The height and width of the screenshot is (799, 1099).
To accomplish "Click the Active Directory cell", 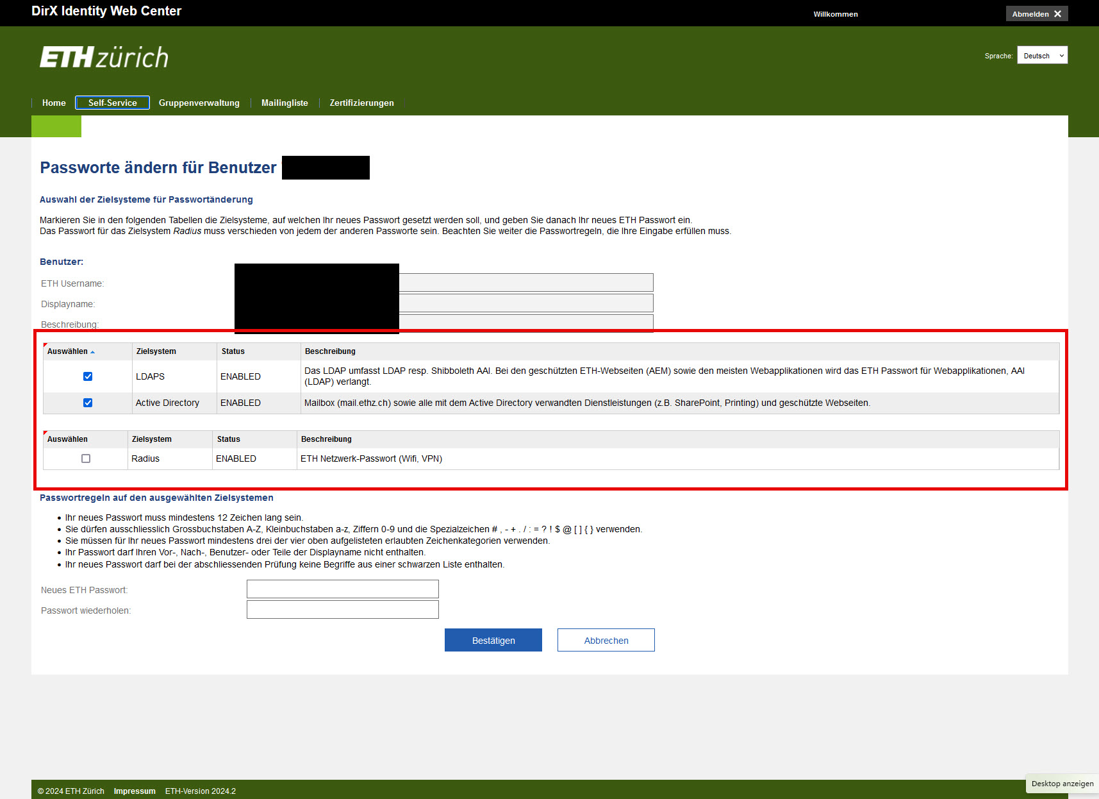I will click(x=167, y=403).
